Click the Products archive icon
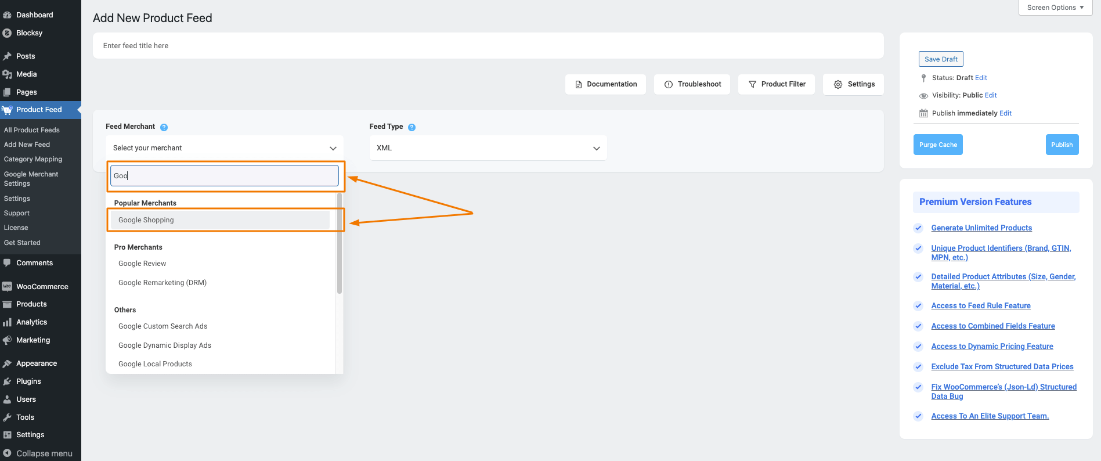The image size is (1101, 461). tap(7, 304)
